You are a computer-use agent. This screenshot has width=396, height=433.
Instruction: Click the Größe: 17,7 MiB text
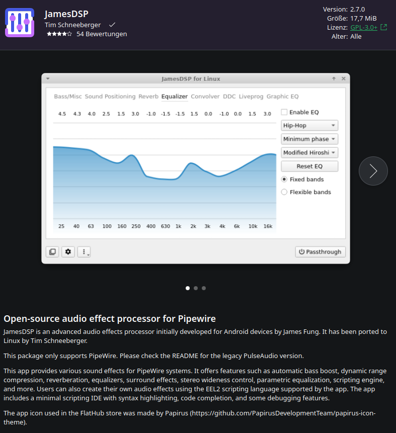click(x=352, y=19)
